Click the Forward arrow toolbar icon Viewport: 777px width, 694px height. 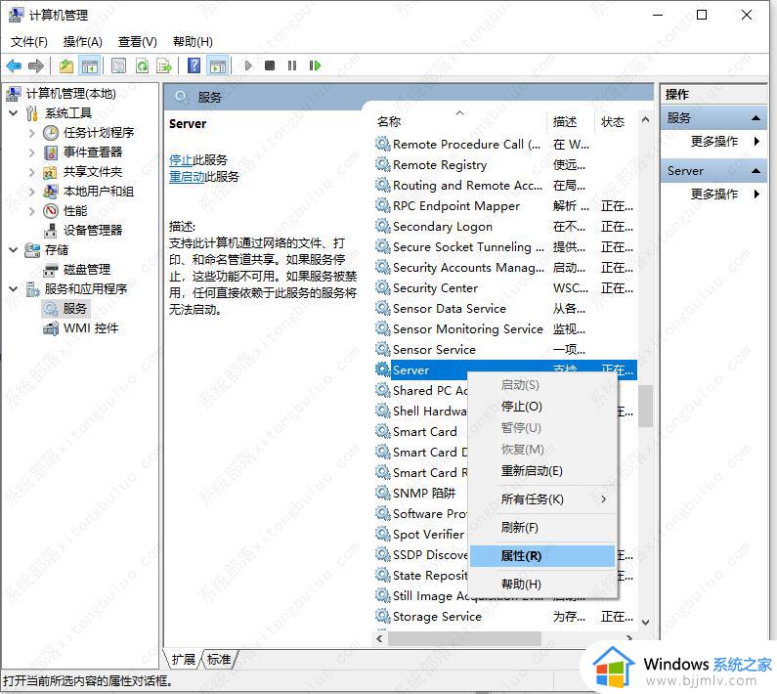36,65
